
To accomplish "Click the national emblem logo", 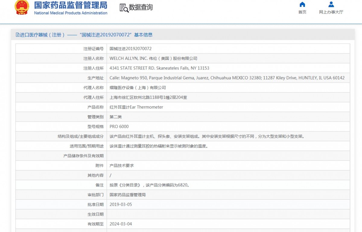I will click(x=22, y=7).
